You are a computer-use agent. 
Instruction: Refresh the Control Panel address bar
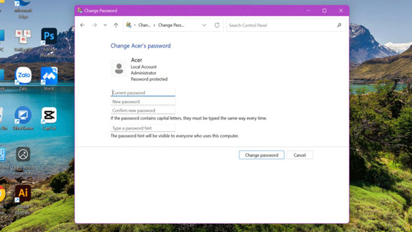pos(217,25)
